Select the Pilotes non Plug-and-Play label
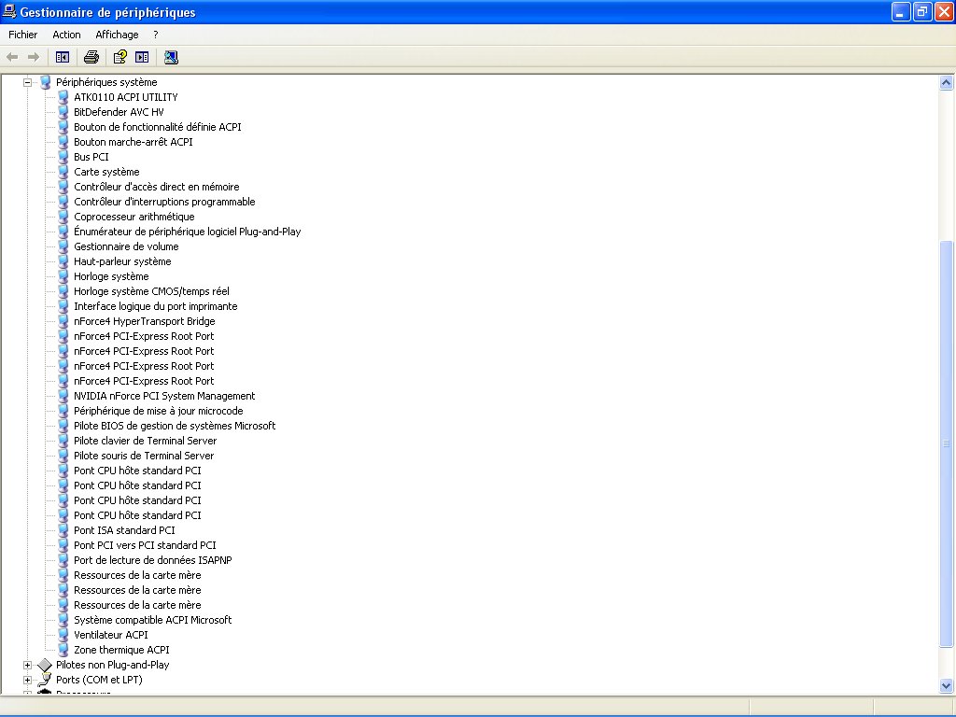 coord(113,665)
